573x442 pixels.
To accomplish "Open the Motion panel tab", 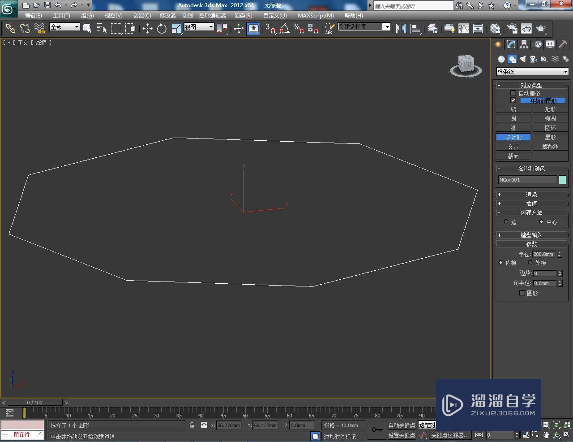I will (x=537, y=44).
